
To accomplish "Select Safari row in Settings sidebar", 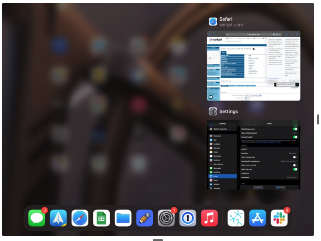I will 222,176.
